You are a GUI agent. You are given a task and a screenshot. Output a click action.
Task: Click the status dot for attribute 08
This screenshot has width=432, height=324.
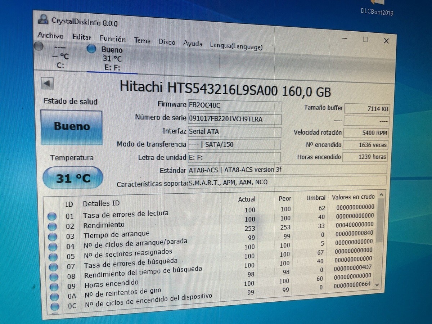[54, 277]
